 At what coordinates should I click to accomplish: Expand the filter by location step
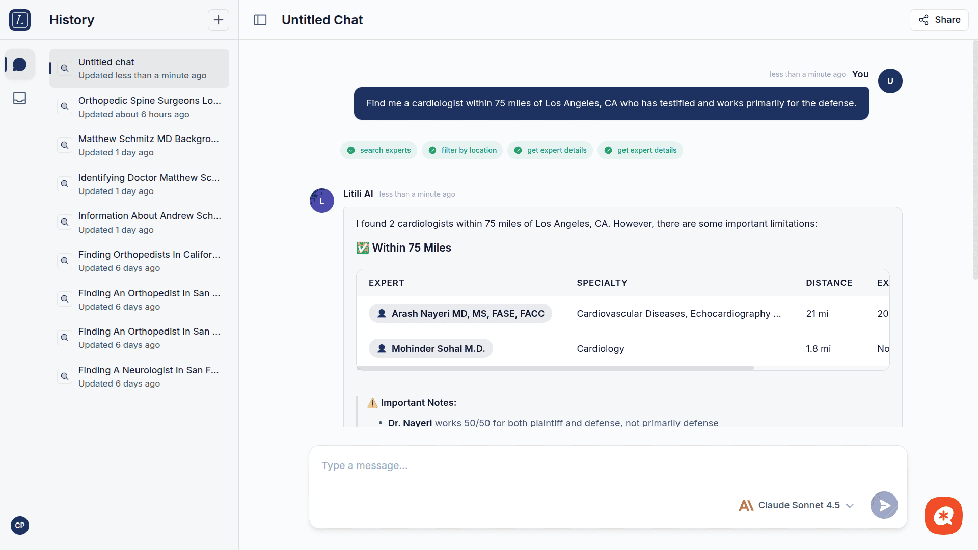[x=463, y=150]
